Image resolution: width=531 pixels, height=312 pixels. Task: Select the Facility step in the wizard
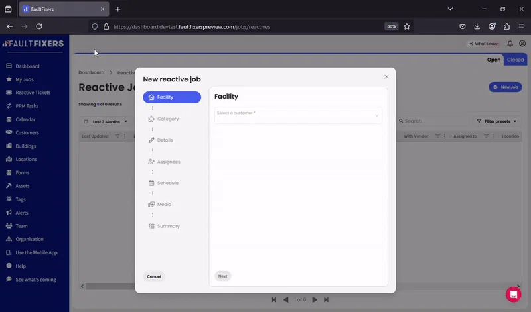coord(172,97)
